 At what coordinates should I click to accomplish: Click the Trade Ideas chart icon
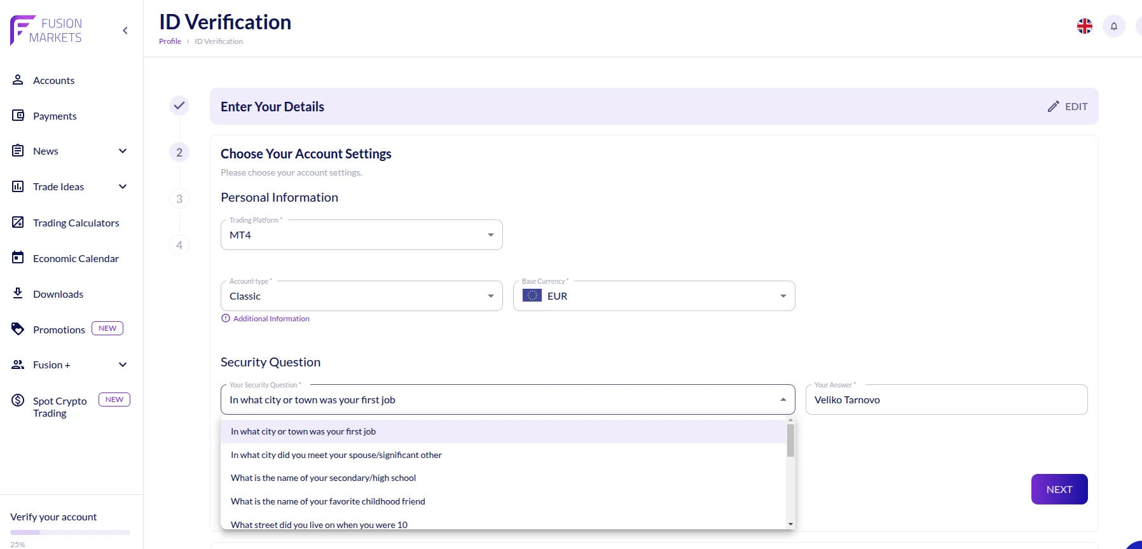click(x=18, y=186)
